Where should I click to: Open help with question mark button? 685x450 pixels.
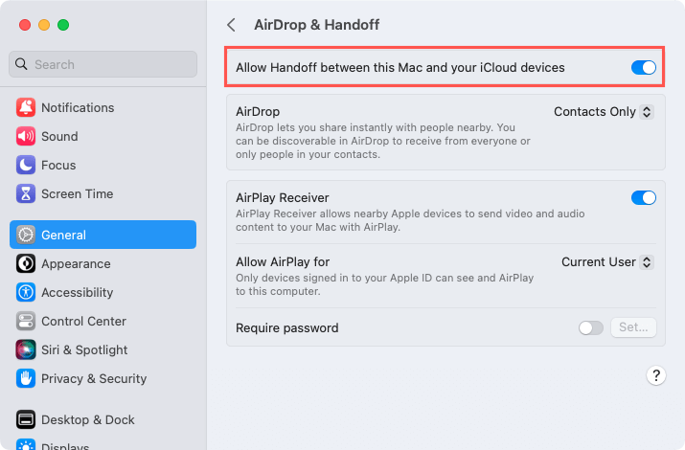click(655, 375)
